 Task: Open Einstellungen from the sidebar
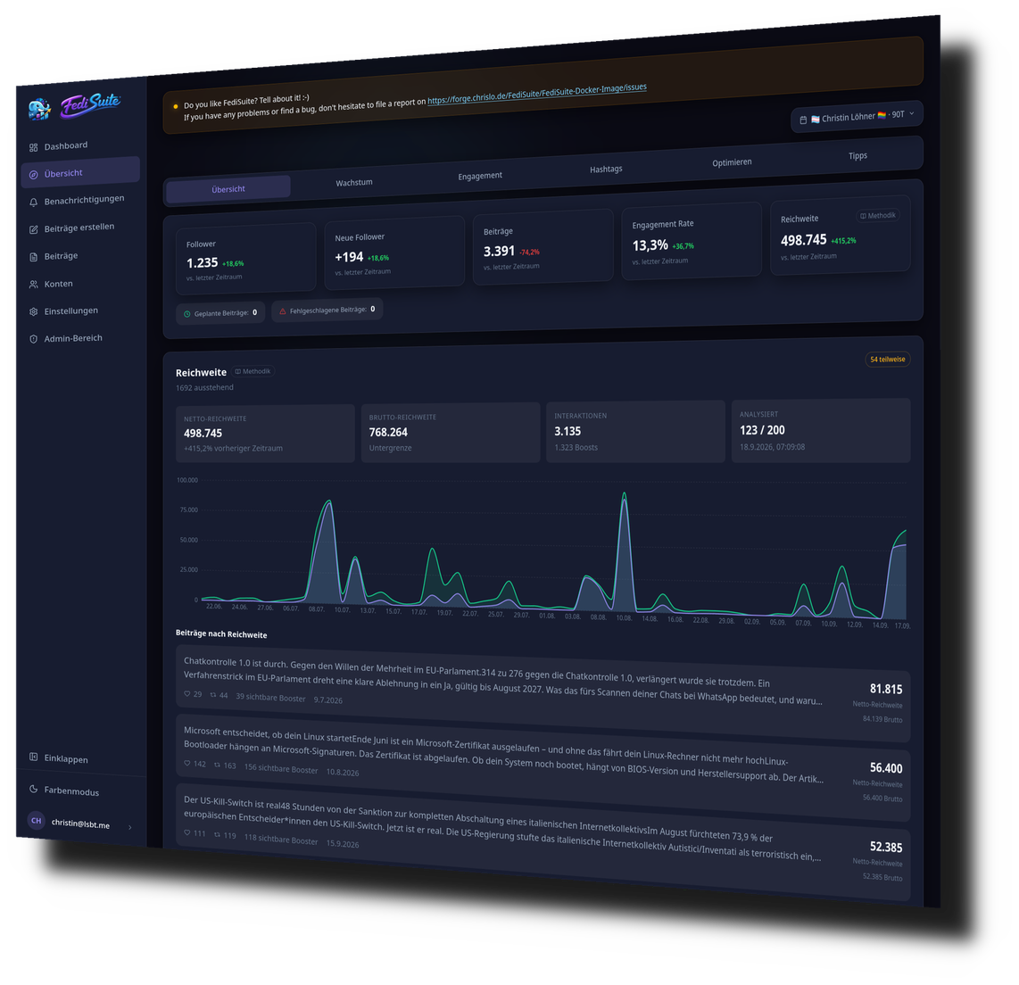click(x=80, y=311)
